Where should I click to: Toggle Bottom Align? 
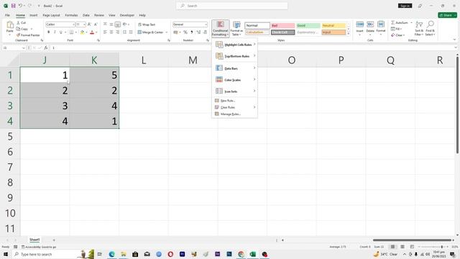click(117, 24)
